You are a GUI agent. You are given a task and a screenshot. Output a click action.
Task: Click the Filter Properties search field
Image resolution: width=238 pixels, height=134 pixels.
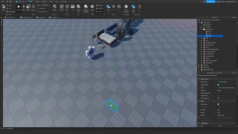[x=217, y=75]
